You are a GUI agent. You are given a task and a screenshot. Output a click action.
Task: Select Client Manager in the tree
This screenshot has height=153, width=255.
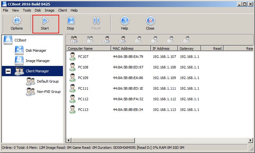pyautogui.click(x=37, y=71)
